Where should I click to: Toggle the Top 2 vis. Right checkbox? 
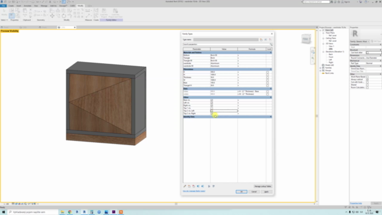coord(212,113)
